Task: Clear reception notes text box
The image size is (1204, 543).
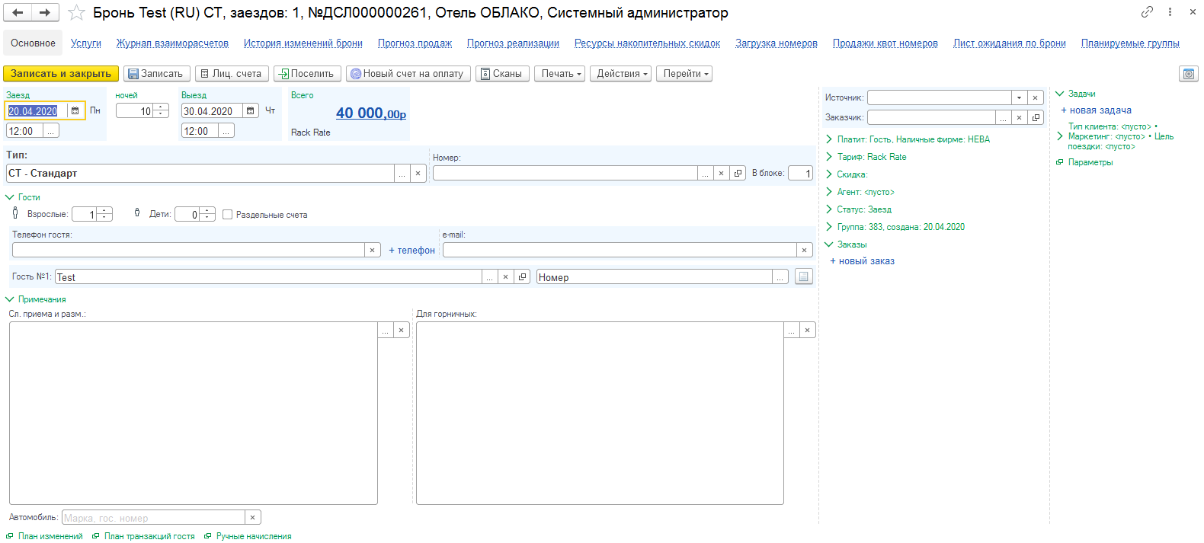Action: [401, 331]
